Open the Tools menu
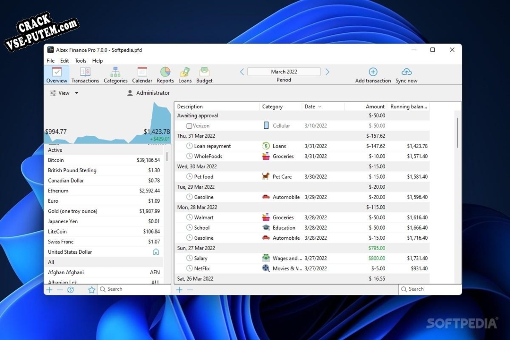Screen dimensions: 510x340 pos(81,60)
